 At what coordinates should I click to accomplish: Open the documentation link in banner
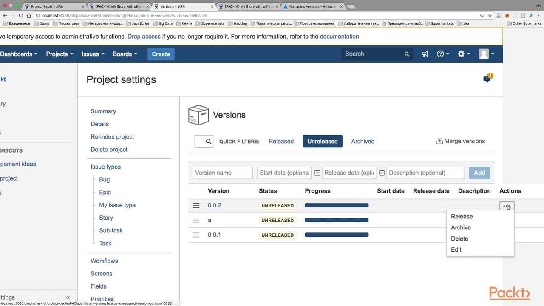[x=339, y=37]
